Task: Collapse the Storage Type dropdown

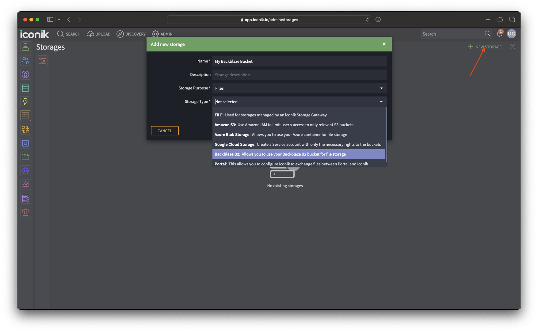Action: (300, 102)
